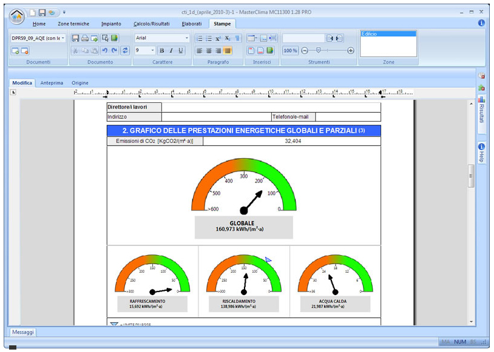Align the paragraph left
The image size is (494, 352).
200,50
